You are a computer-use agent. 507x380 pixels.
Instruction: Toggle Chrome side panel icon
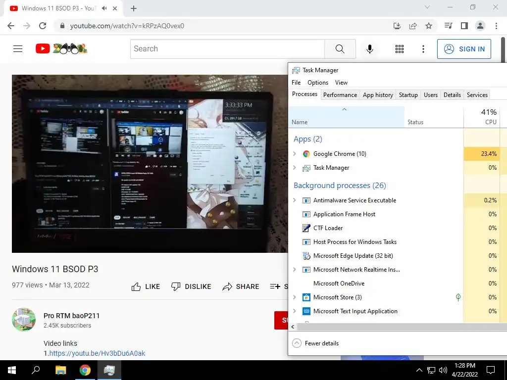click(464, 26)
